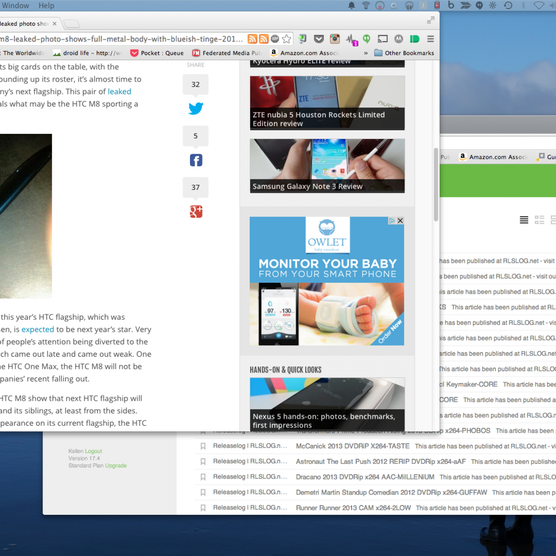
Task: Open the Dracano 2013 DVDRip x264 entry
Action: (365, 477)
